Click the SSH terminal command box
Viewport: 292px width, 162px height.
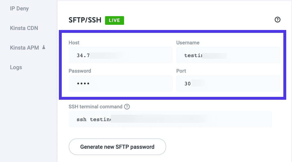pos(170,119)
